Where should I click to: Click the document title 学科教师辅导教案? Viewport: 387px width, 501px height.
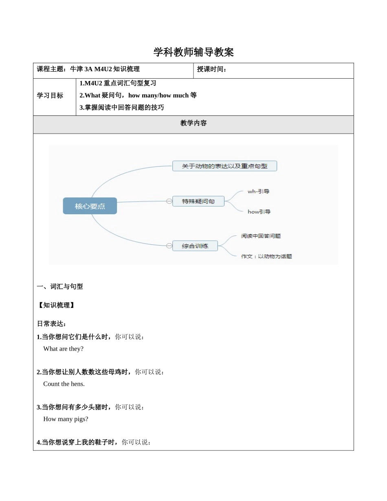[193, 52]
